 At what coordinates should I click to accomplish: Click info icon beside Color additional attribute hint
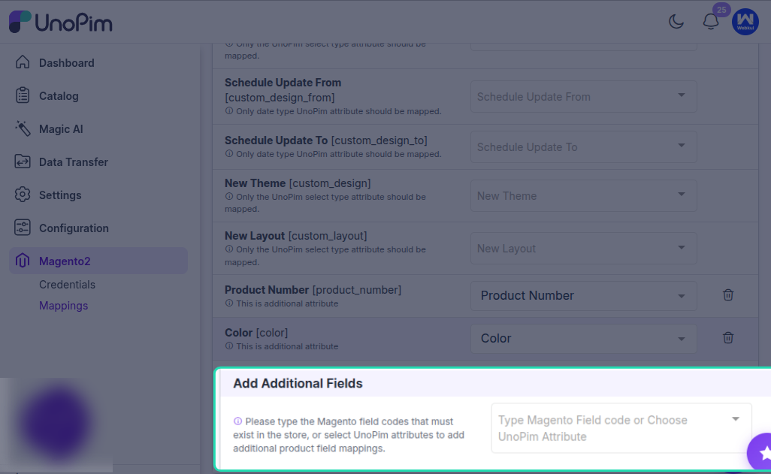point(229,346)
